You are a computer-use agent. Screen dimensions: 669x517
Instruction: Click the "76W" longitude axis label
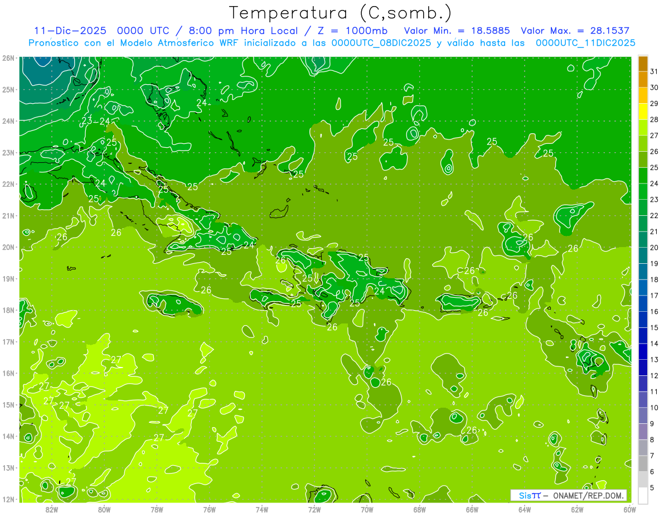(x=209, y=509)
